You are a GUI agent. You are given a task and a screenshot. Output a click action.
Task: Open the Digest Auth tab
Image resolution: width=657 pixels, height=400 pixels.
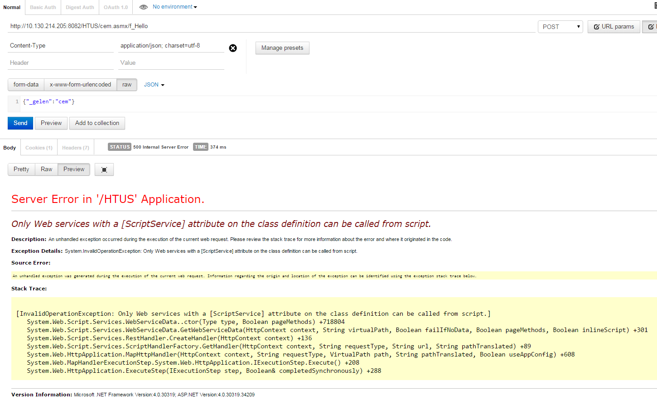(x=80, y=7)
